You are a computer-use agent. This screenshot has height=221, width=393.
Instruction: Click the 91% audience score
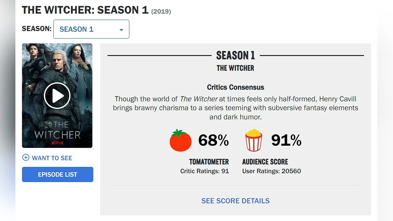[286, 140]
